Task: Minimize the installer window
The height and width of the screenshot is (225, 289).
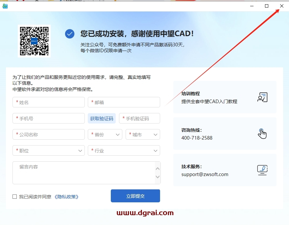Action: pos(252,6)
